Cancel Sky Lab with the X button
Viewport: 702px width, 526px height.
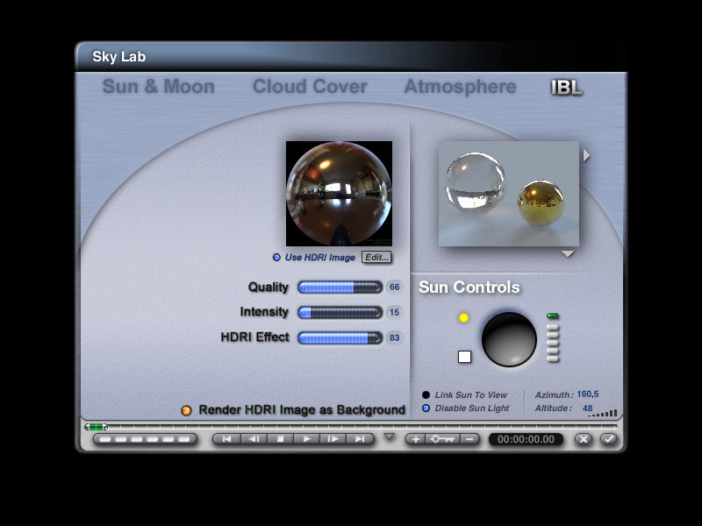pyautogui.click(x=583, y=439)
